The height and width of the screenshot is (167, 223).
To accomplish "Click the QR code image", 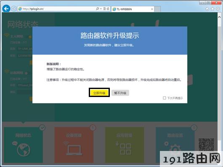I will [206, 145].
